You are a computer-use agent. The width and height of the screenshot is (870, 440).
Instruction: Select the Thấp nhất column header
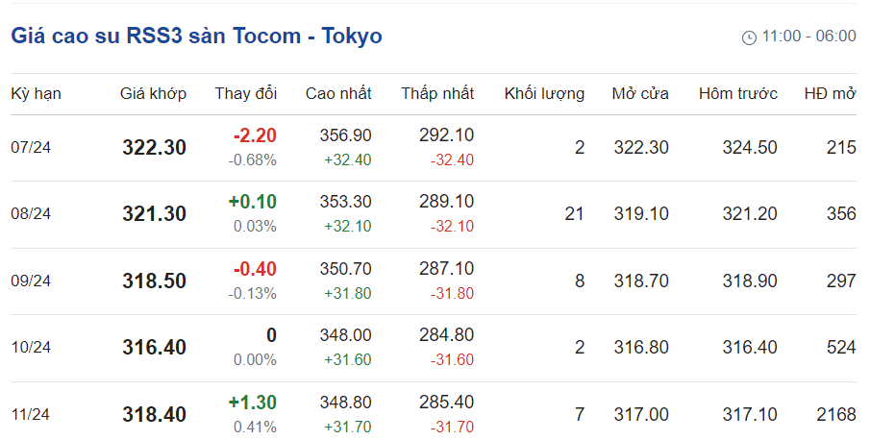tap(437, 94)
